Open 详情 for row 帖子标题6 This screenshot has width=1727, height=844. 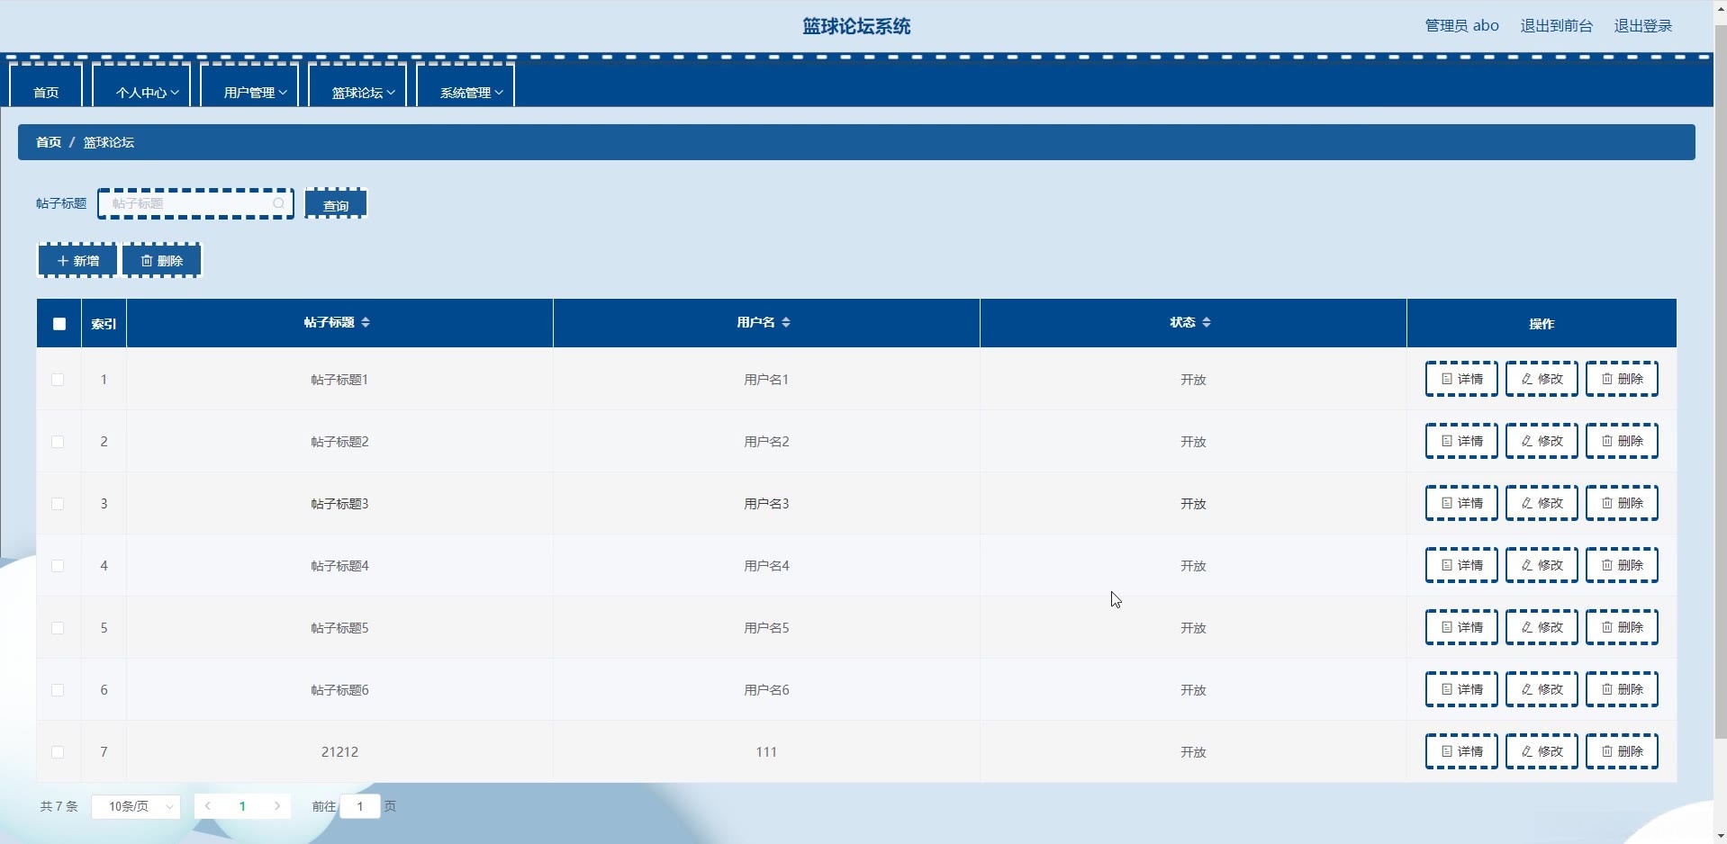point(1461,689)
